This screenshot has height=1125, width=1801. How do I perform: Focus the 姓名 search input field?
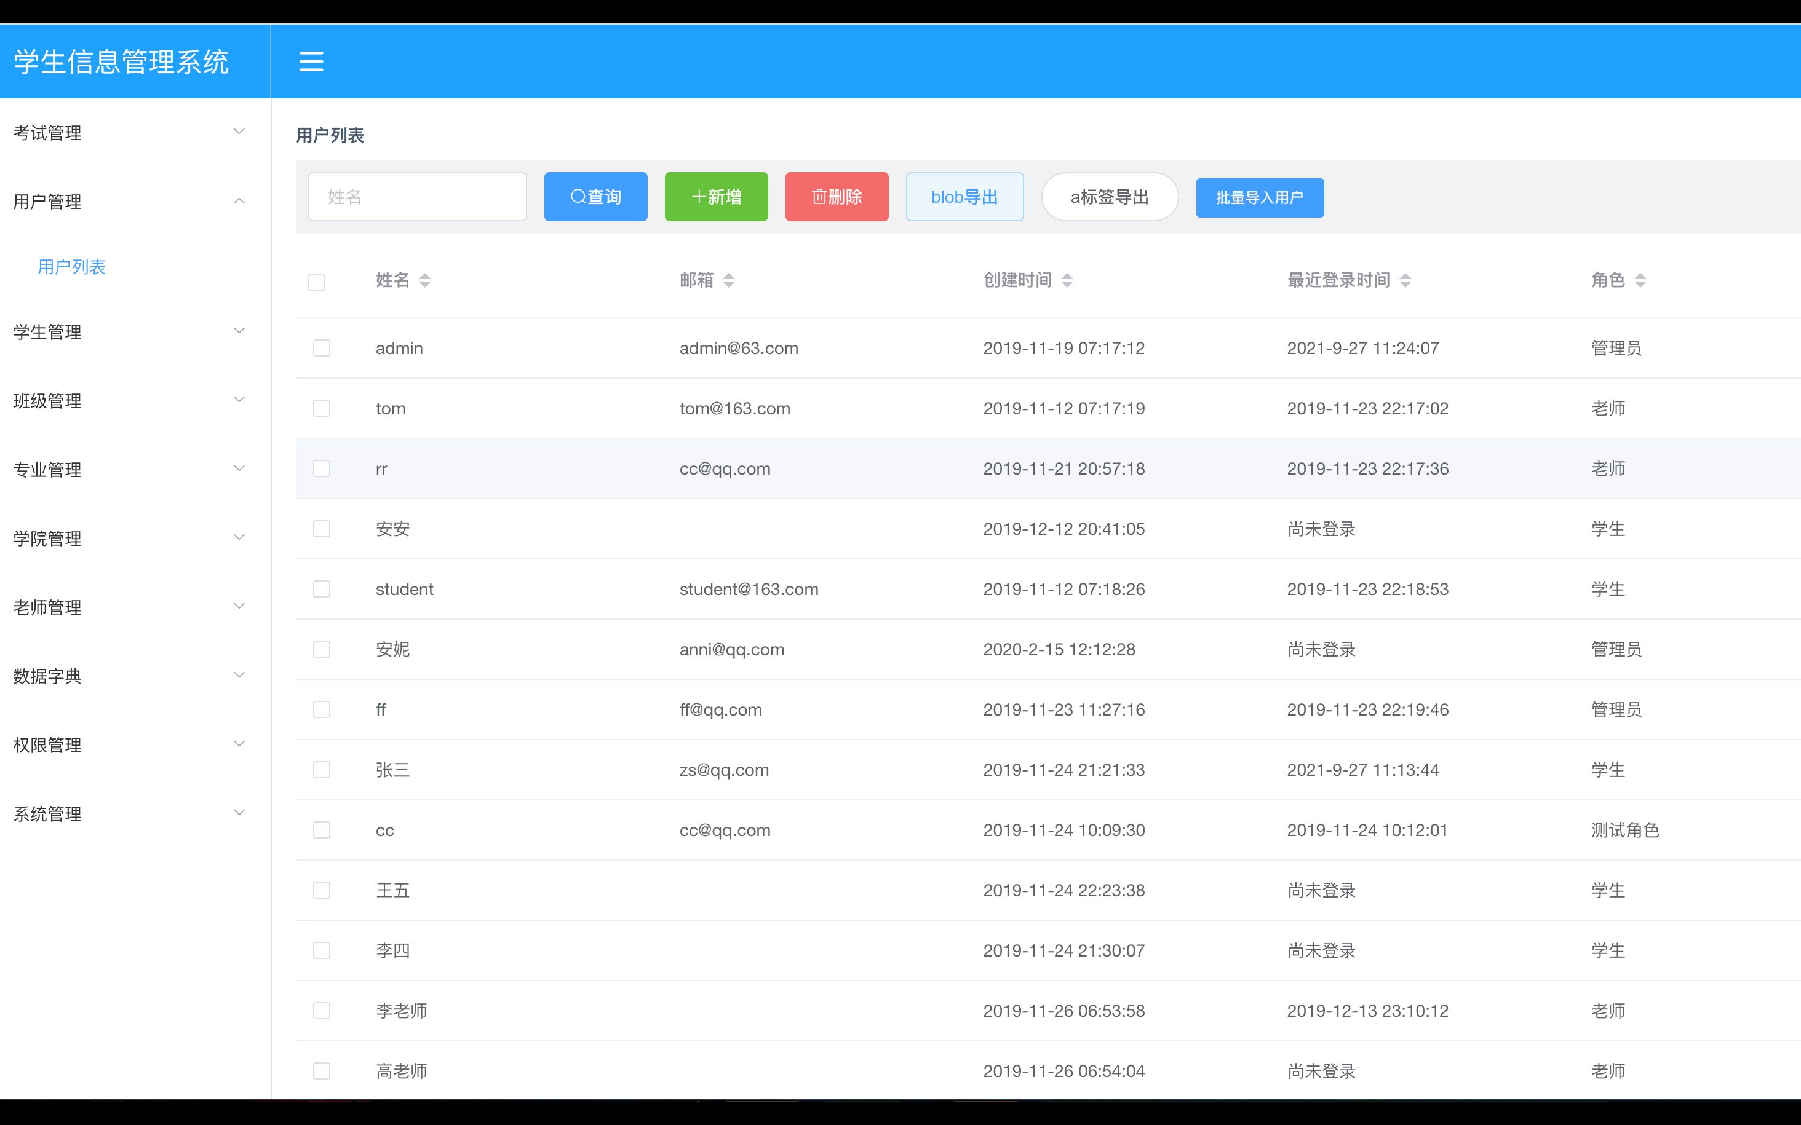coord(418,197)
